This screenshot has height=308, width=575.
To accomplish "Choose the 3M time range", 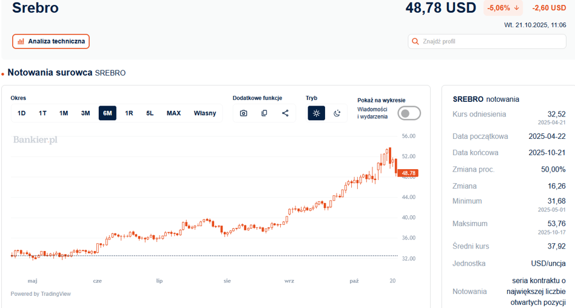I will [86, 113].
